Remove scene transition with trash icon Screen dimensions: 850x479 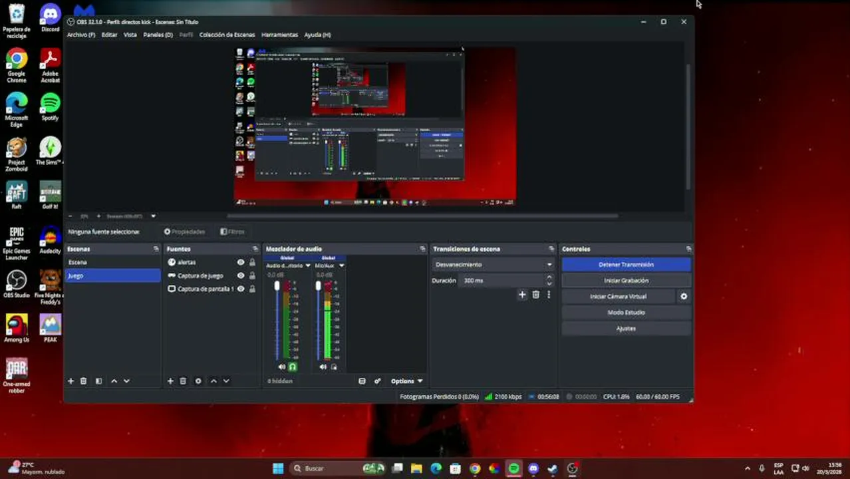coord(535,295)
